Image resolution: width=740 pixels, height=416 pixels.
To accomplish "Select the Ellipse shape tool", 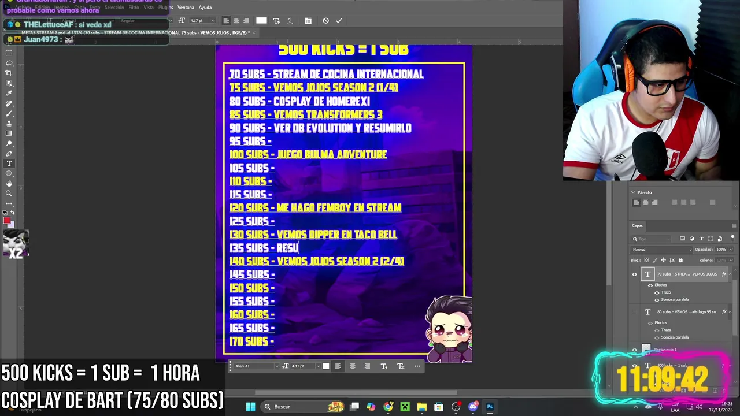I will click(x=9, y=173).
